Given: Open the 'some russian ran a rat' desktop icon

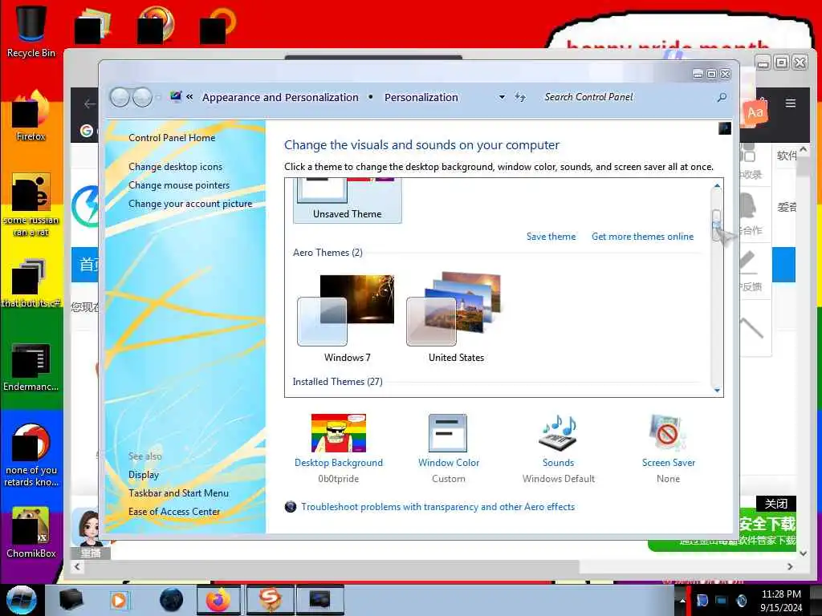Looking at the screenshot, I should point(31,205).
